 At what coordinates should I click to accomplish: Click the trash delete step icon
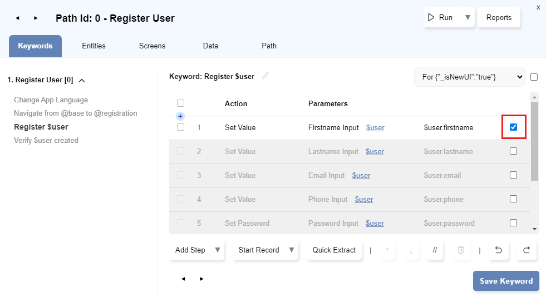pos(460,250)
